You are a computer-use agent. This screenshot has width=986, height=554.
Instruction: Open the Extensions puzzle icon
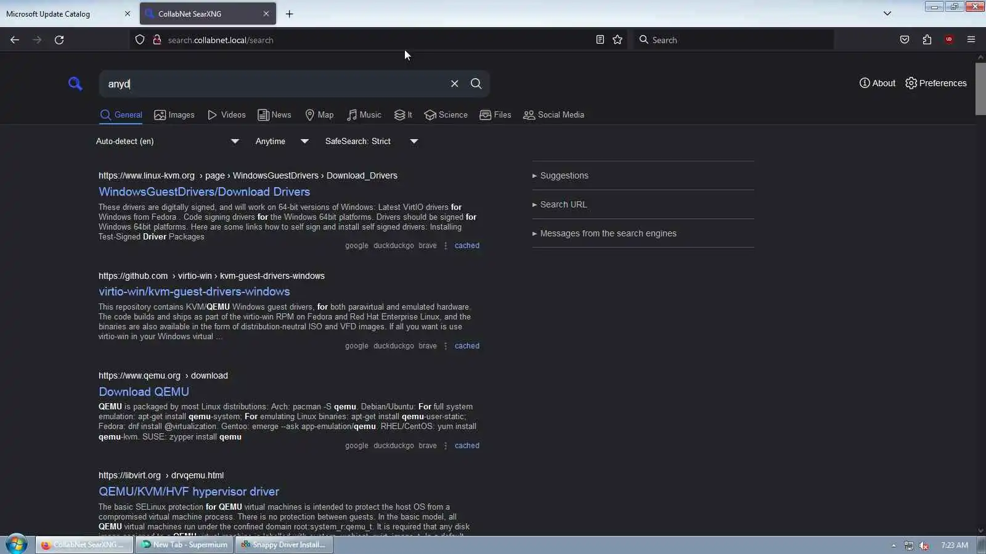[x=927, y=40]
